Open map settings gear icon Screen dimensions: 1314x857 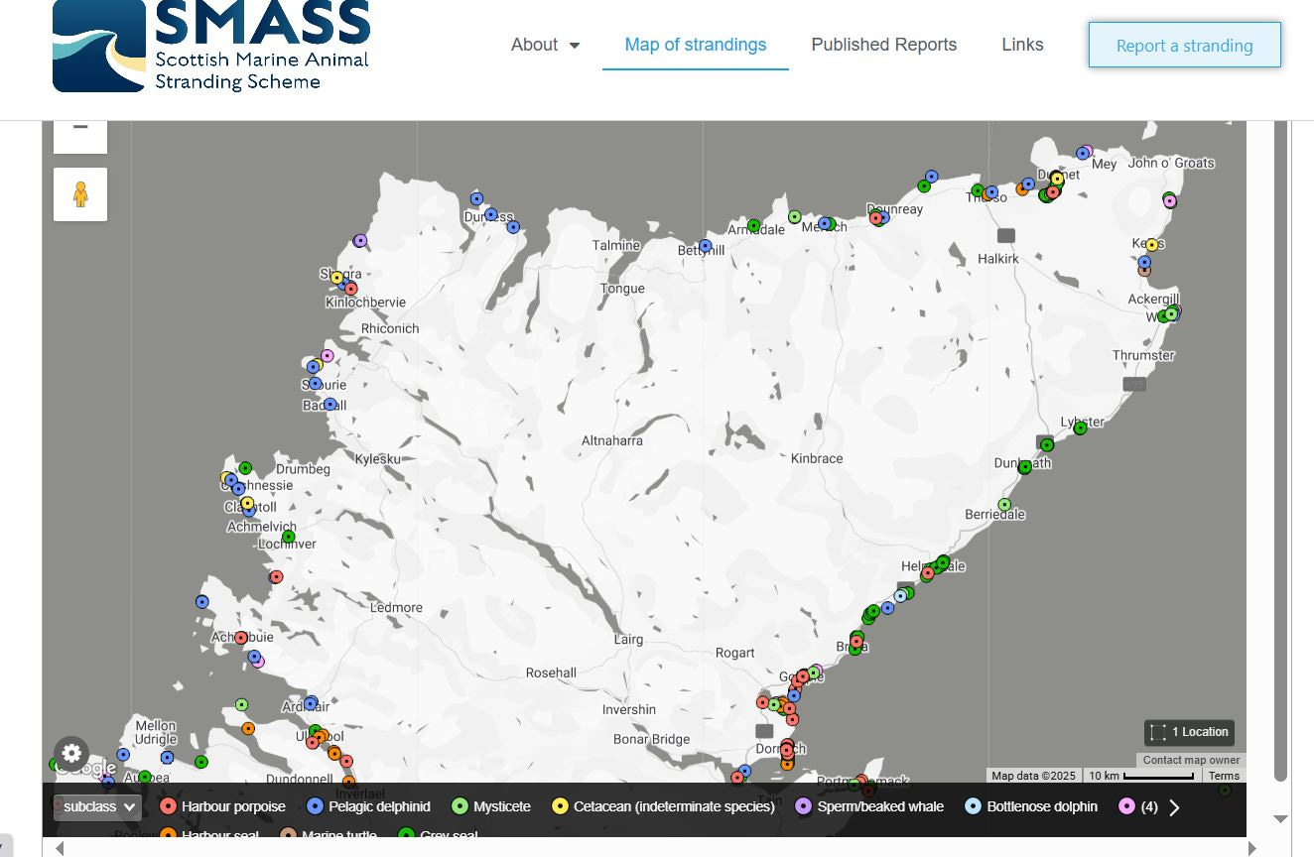click(71, 754)
